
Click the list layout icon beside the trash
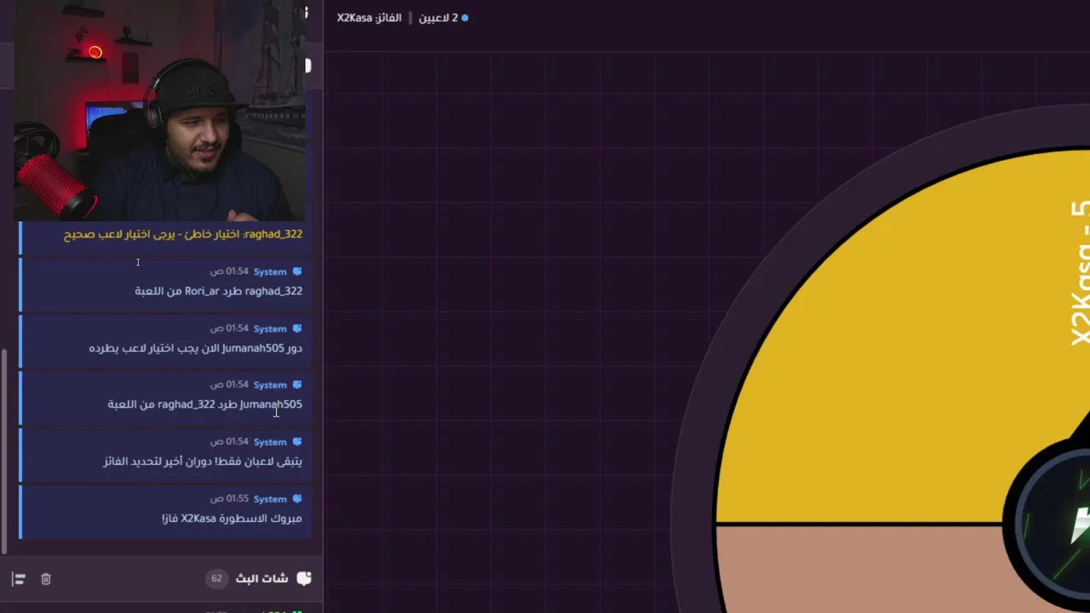tap(19, 579)
